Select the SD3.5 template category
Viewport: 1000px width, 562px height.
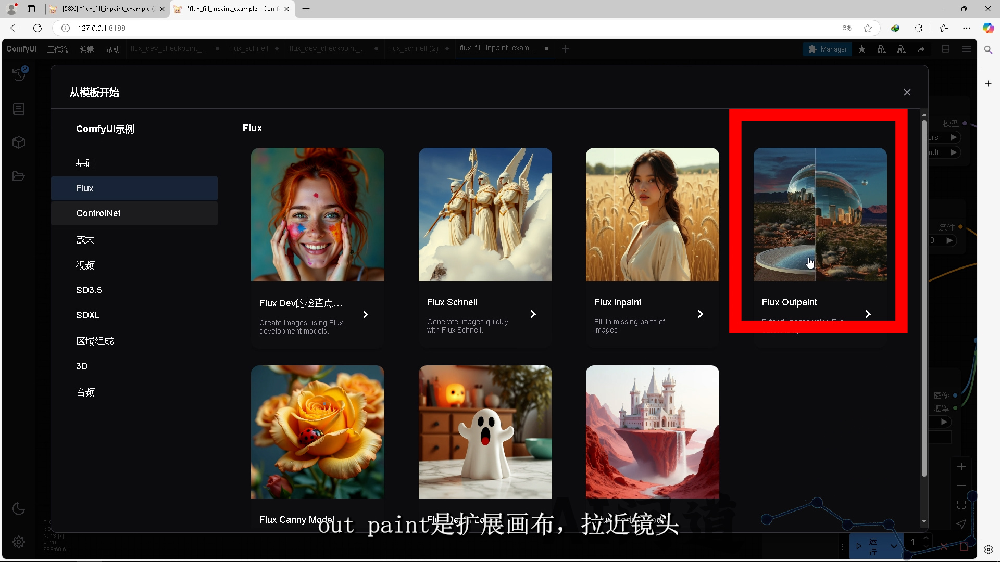coord(89,290)
